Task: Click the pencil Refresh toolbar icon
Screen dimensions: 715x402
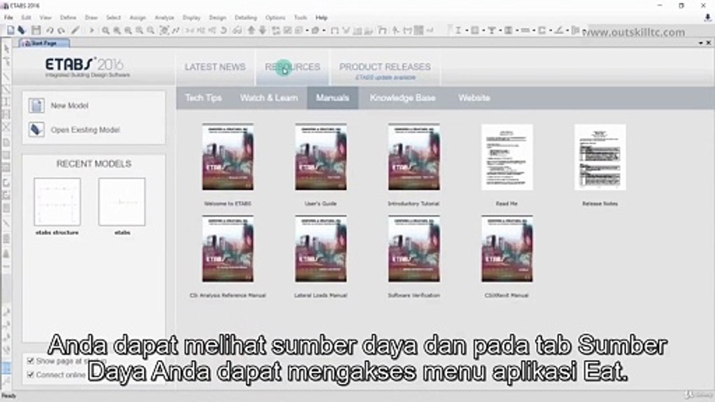Action: pos(75,31)
